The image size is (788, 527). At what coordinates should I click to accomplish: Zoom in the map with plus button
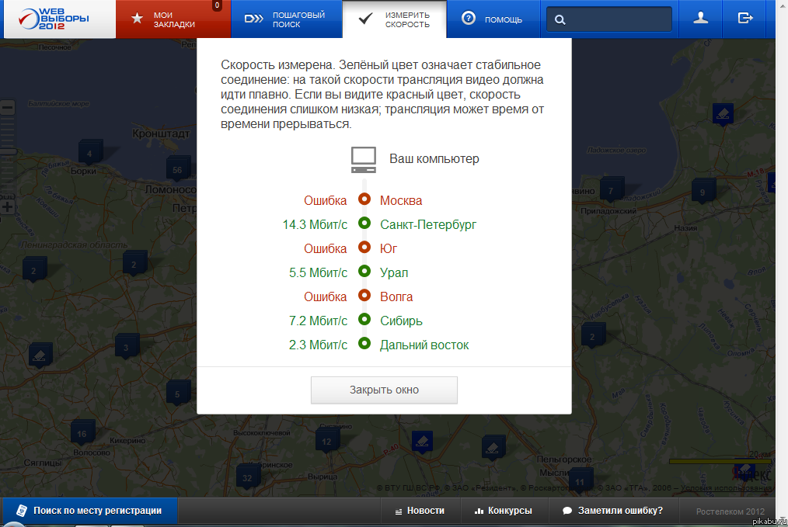8,207
